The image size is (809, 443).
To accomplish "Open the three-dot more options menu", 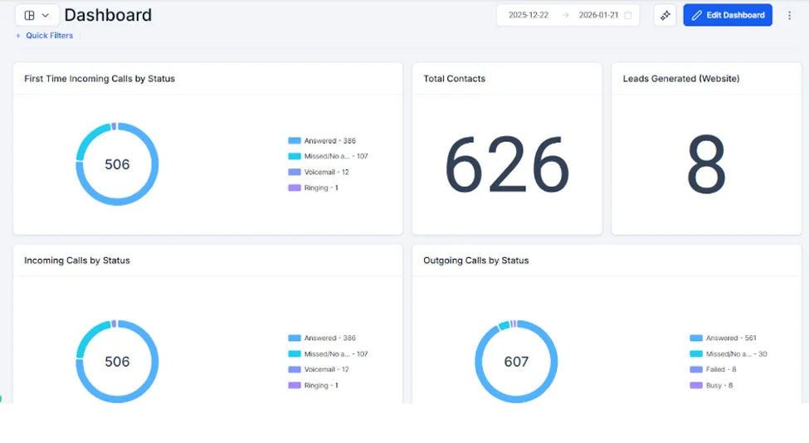I will click(789, 15).
